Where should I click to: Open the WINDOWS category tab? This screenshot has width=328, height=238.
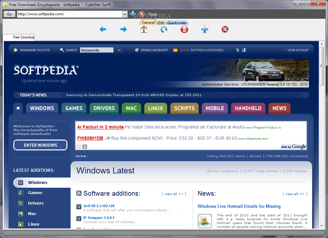[x=42, y=108]
